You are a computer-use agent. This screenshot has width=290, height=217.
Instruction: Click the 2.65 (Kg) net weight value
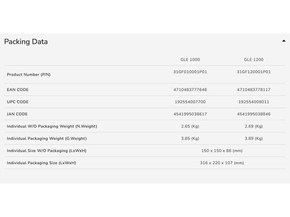pos(190,126)
